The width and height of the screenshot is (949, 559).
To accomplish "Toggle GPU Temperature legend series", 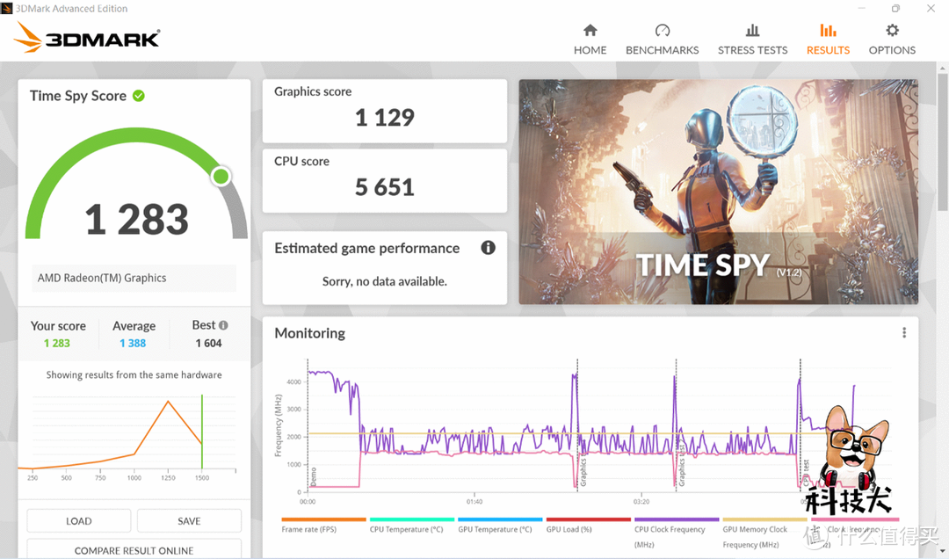I will (495, 529).
